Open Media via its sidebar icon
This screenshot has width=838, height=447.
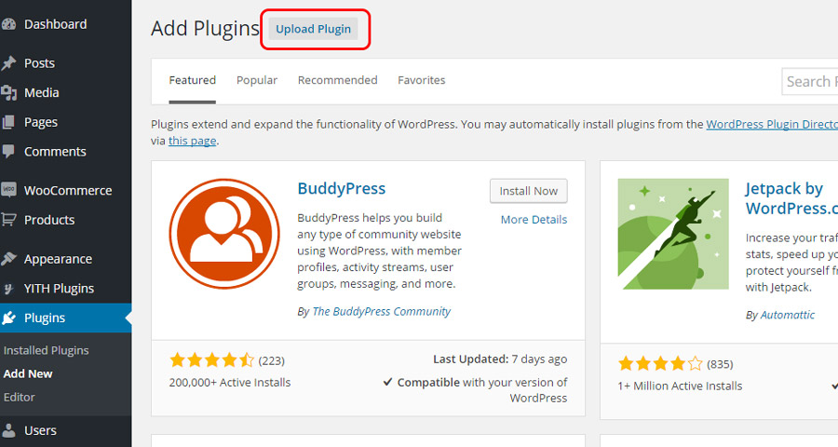click(8, 92)
